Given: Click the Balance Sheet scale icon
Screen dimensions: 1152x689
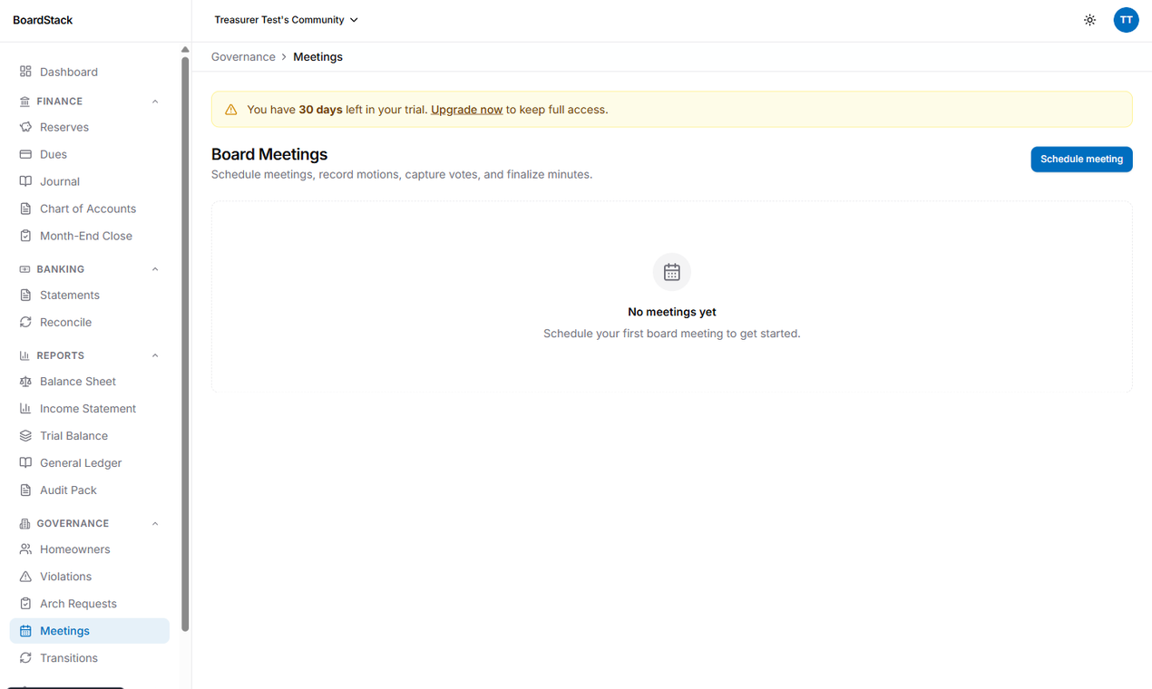Looking at the screenshot, I should point(25,382).
